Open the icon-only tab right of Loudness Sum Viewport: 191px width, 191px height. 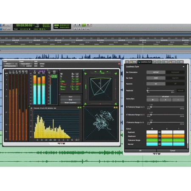coord(154,62)
